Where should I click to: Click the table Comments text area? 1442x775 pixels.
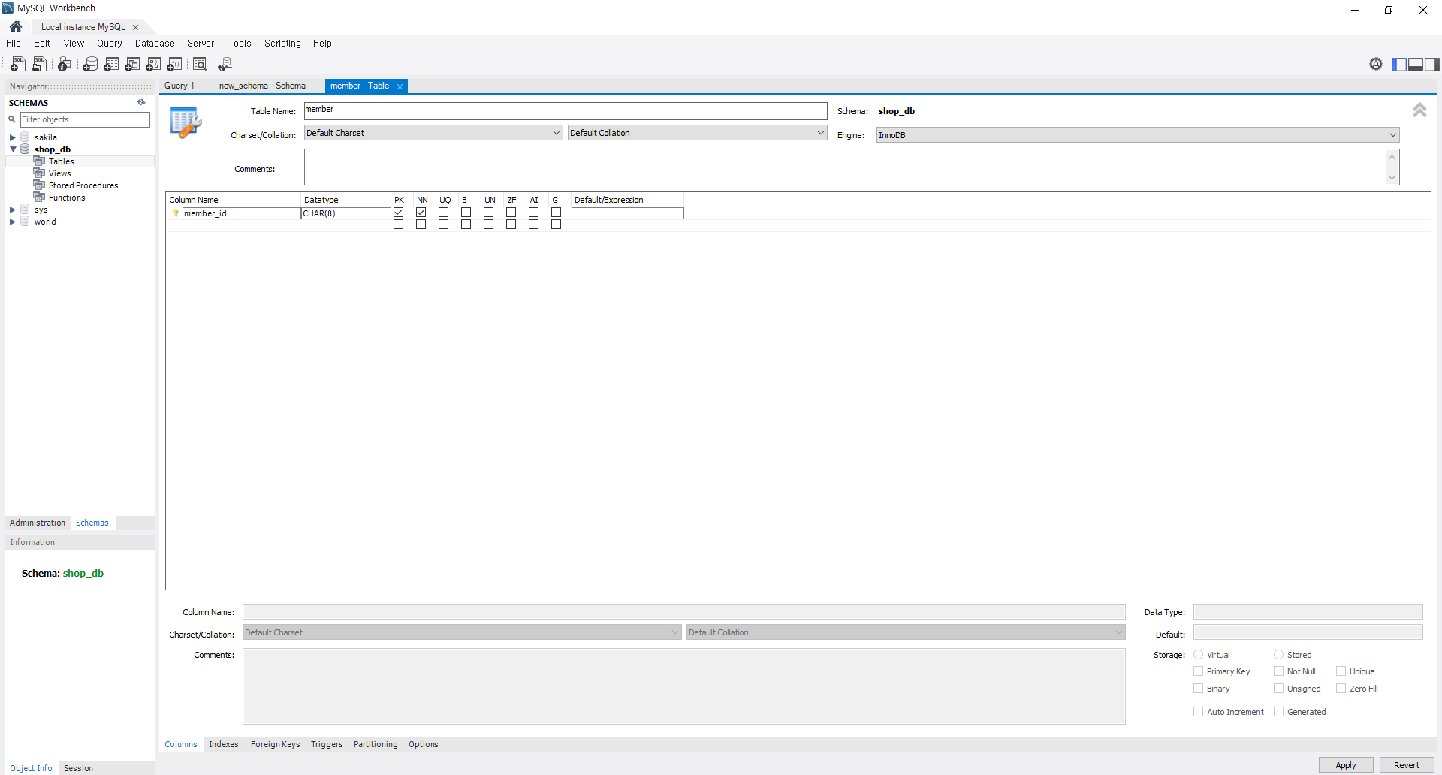coord(852,167)
